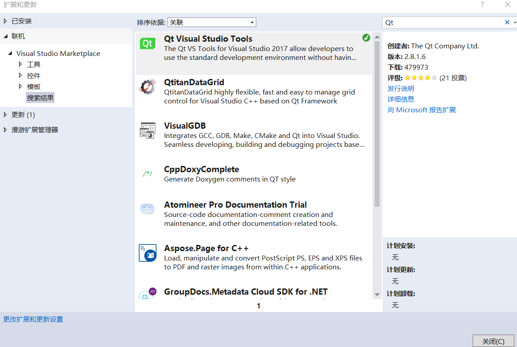Expand the 已安装 category
Screen dimensions: 517x347
click(5, 21)
